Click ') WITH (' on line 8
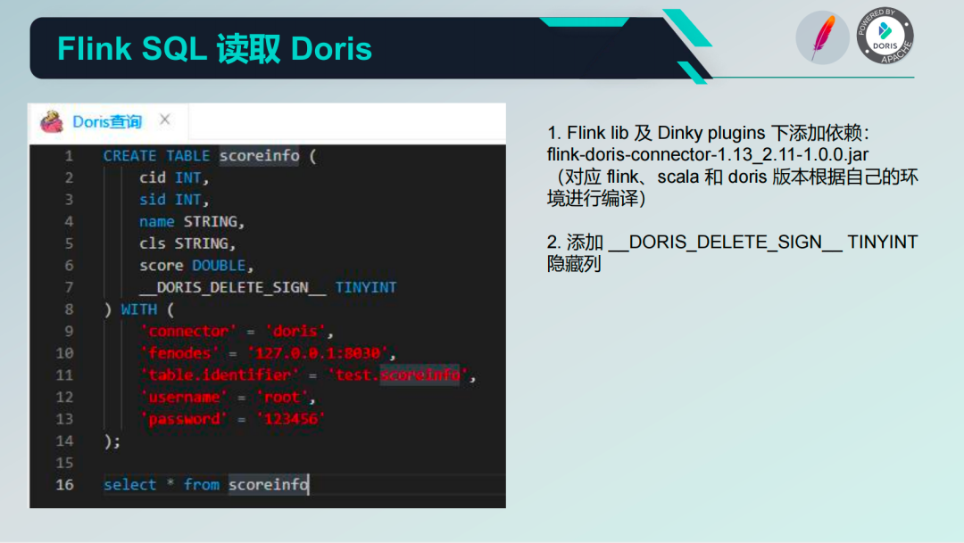 point(139,309)
